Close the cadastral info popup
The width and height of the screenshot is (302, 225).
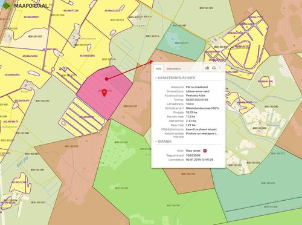tap(220, 68)
